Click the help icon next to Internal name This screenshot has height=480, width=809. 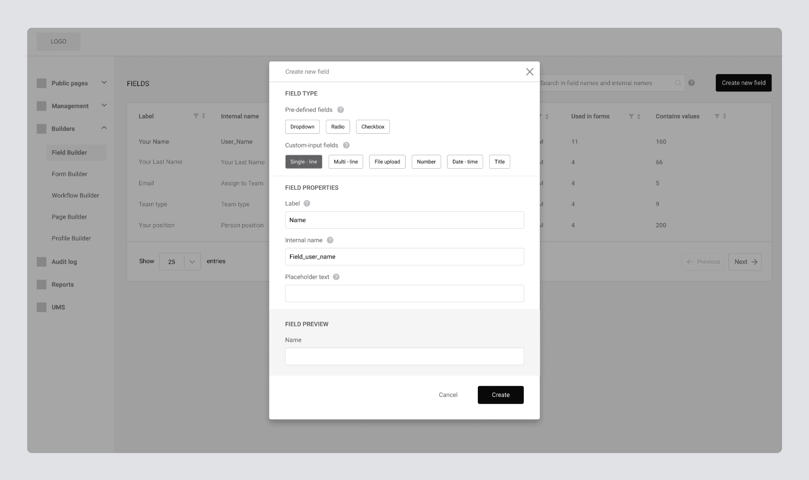coord(330,240)
